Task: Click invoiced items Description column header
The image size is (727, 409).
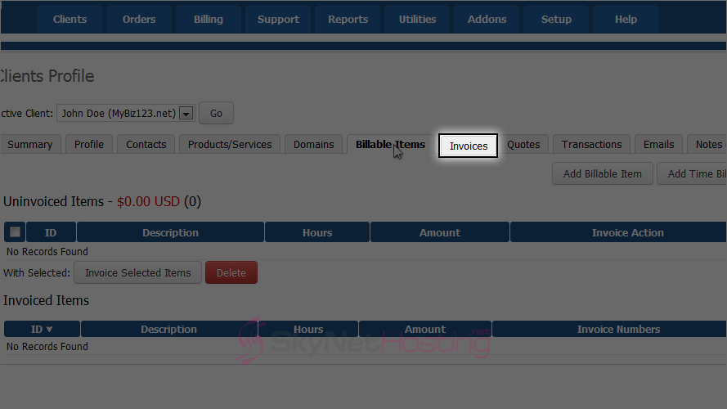Action: tap(168, 329)
